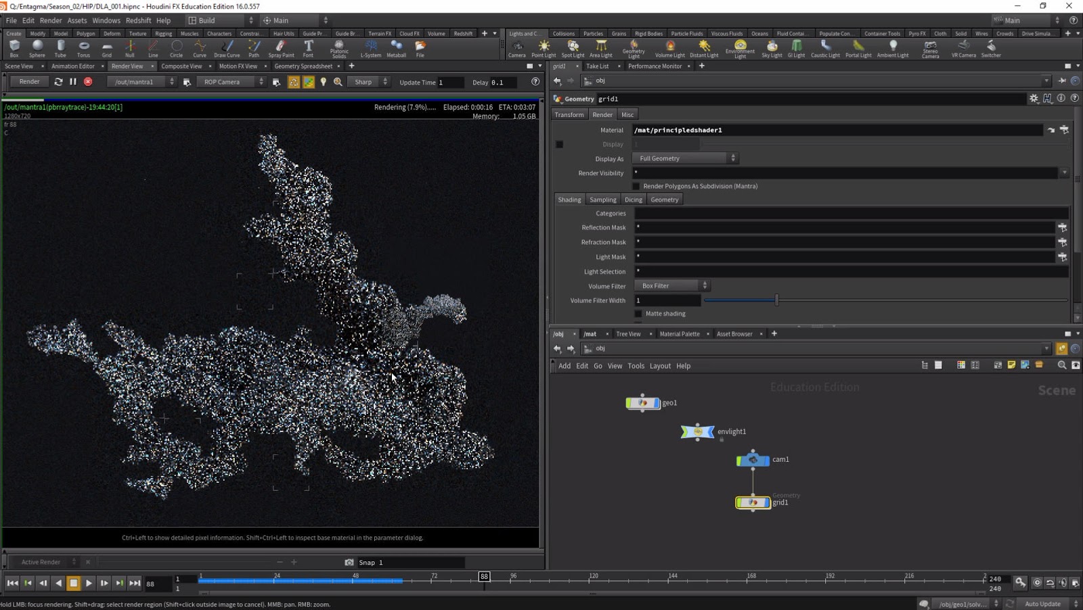
Task: Select the Sphere shelf tool
Action: pyautogui.click(x=37, y=49)
